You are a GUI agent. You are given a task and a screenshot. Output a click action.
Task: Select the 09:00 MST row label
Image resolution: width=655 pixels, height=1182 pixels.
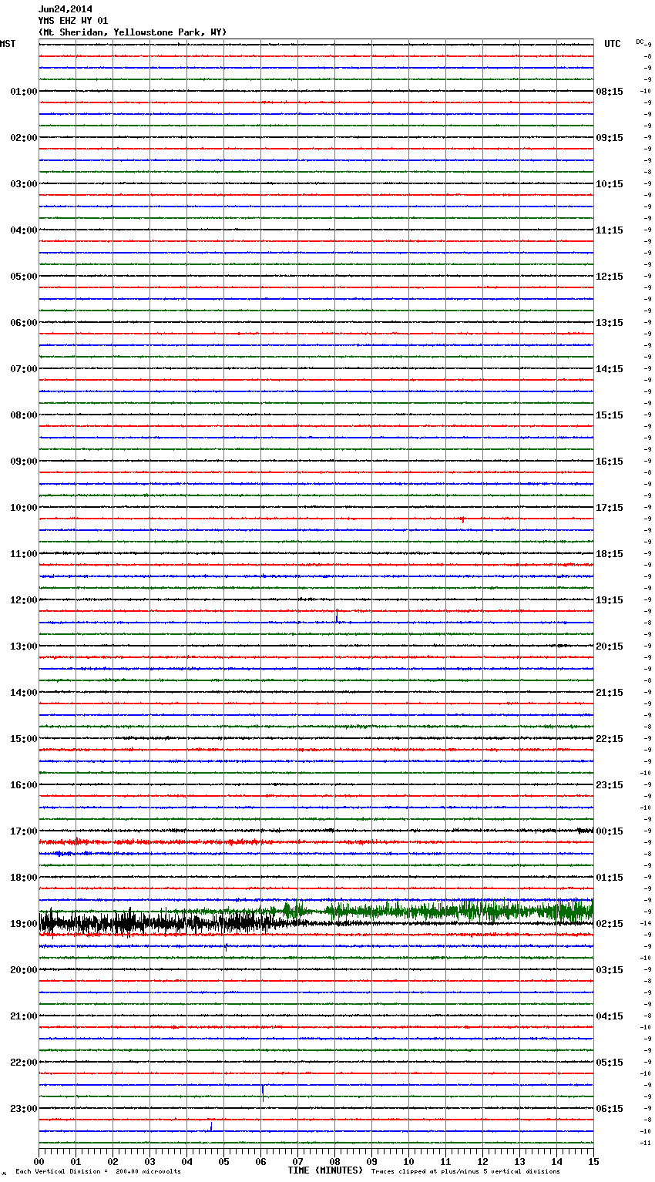pos(23,462)
